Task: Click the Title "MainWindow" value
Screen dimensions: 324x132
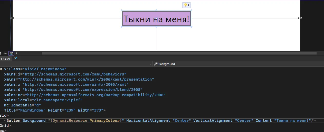Action: click(x=32, y=110)
